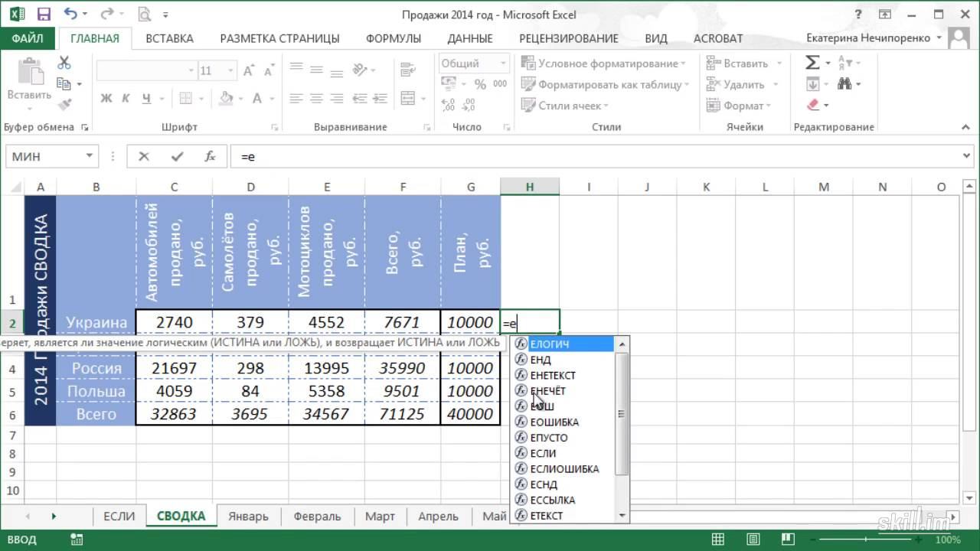Open Print Preview from Quick Access toolbar
This screenshot has height=551, width=980.
(x=146, y=15)
